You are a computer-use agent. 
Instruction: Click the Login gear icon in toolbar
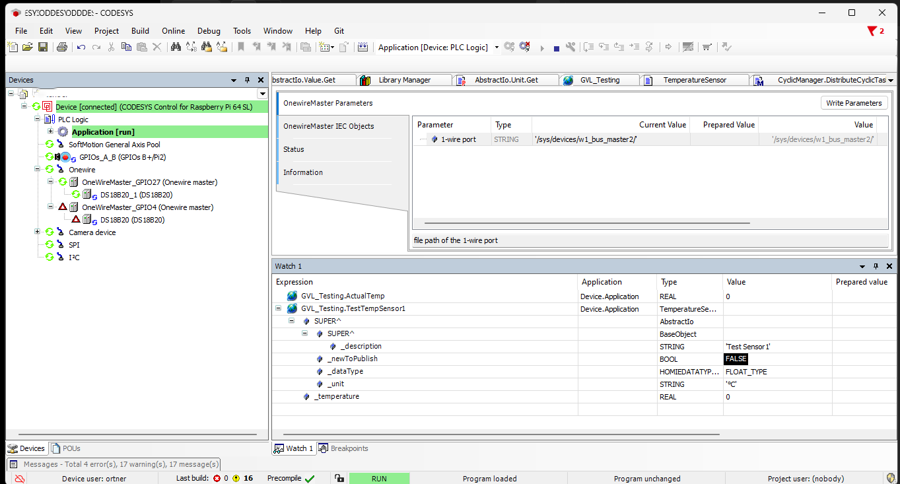click(509, 47)
